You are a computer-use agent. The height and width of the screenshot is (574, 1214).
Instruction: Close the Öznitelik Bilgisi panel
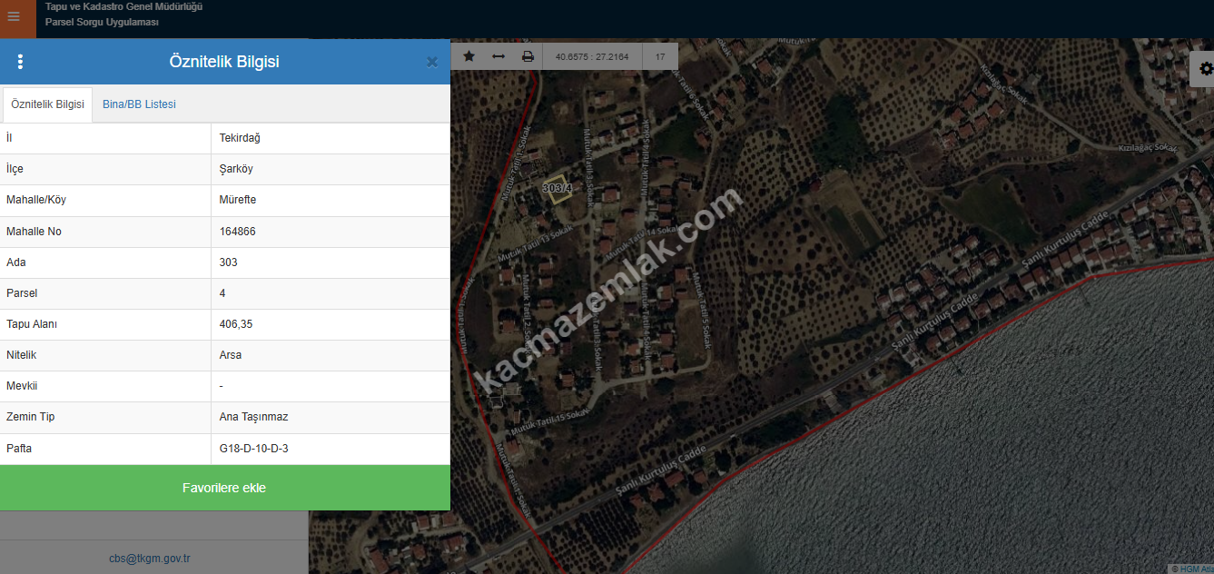point(432,62)
